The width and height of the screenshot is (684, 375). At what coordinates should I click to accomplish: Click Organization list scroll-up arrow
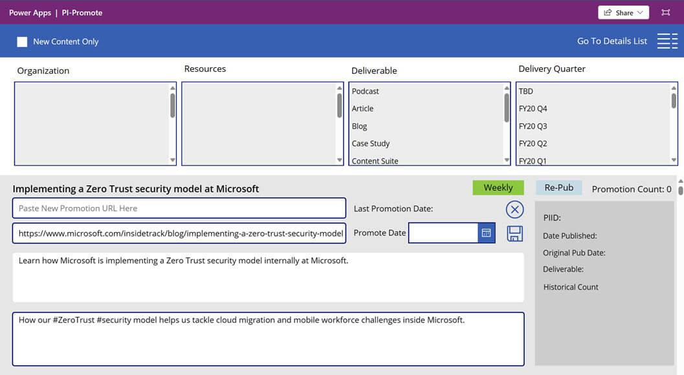pos(173,88)
